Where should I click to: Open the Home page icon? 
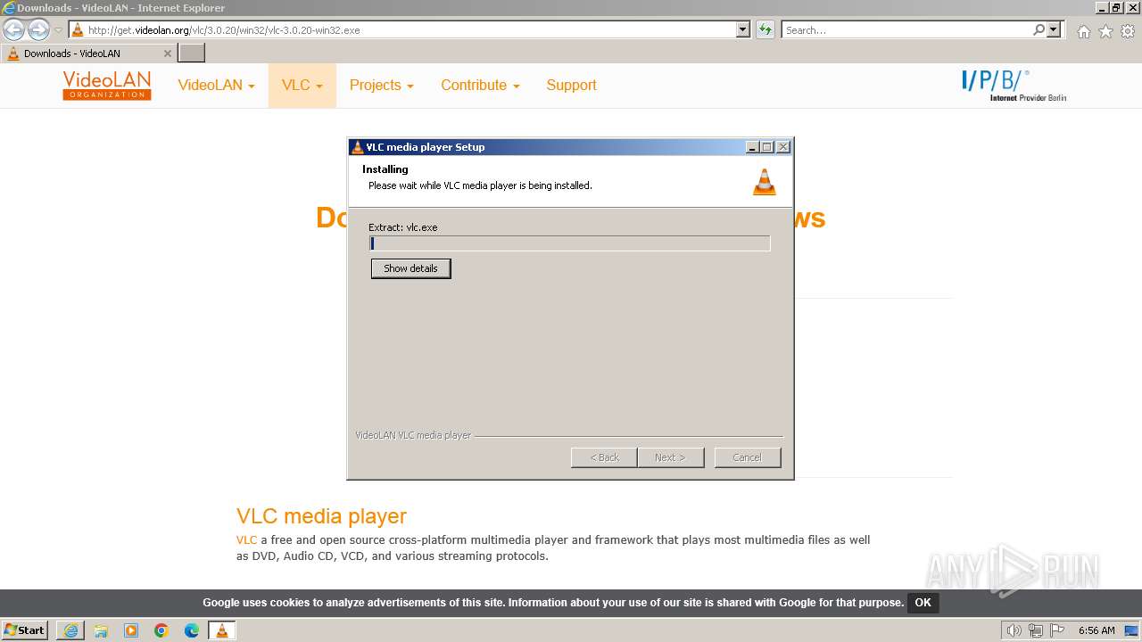1083,31
